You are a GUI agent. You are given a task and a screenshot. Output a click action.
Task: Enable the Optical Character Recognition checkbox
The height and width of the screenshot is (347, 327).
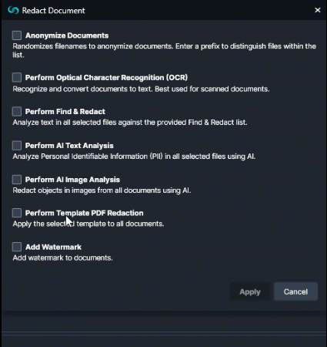17,77
